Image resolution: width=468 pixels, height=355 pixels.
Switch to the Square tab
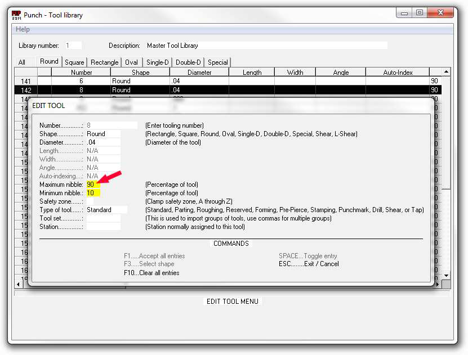coord(74,62)
